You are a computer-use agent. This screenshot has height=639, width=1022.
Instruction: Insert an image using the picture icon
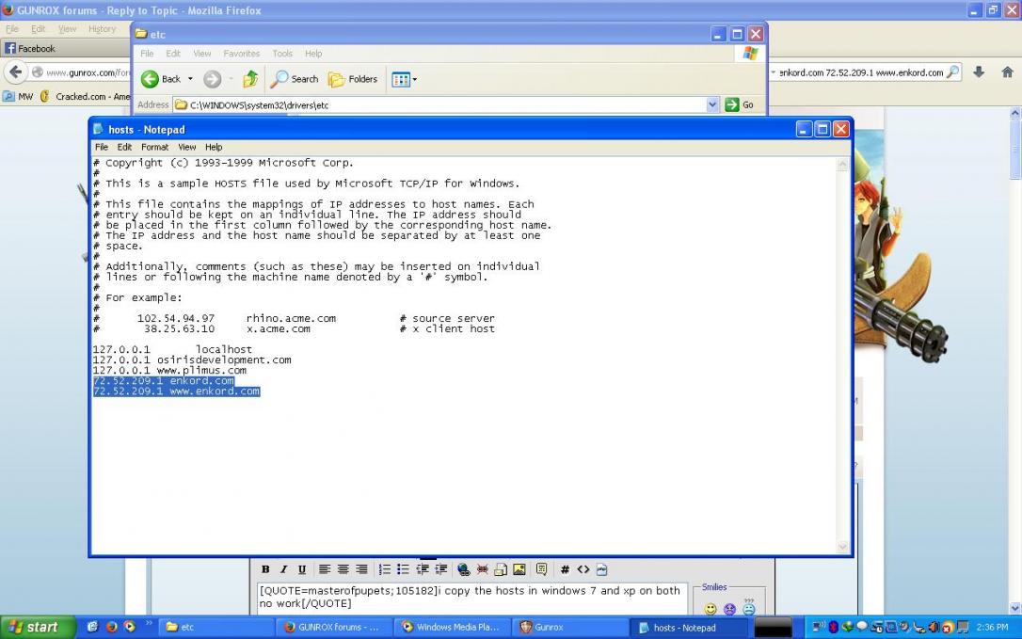point(519,569)
